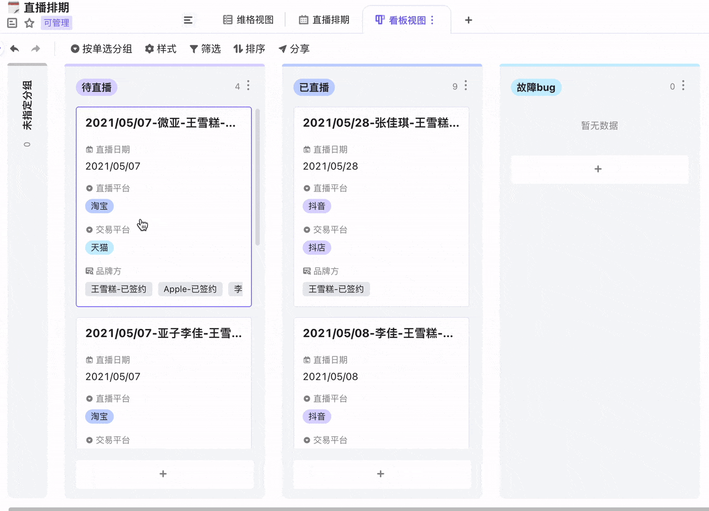This screenshot has width=709, height=511.
Task: Add new card at bottom of 已直播
Action: (x=381, y=474)
